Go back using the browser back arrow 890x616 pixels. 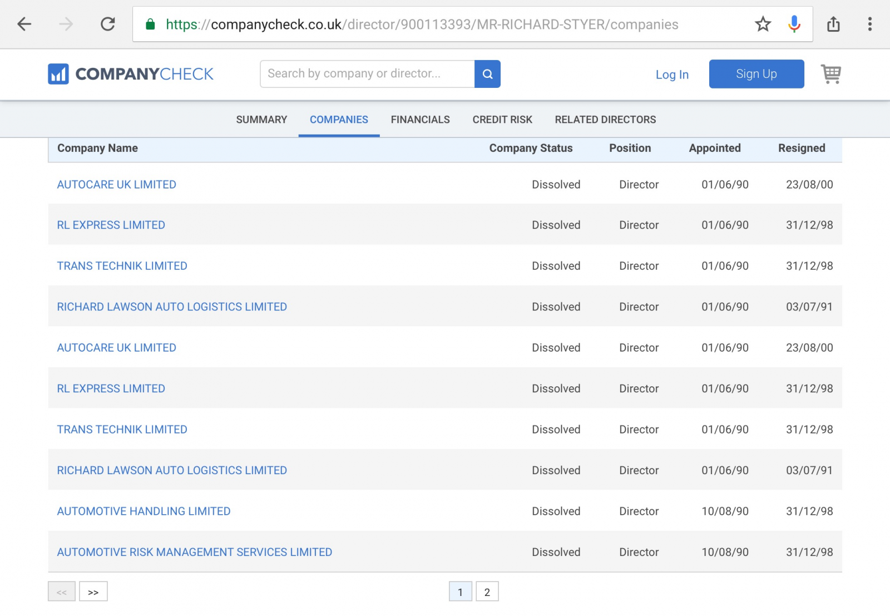pos(24,24)
